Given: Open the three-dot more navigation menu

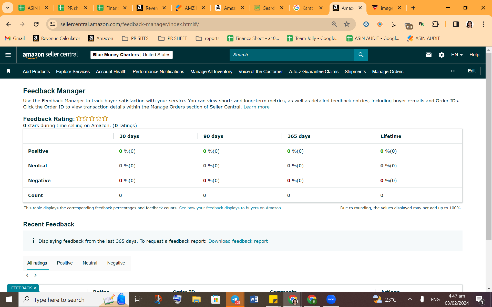Looking at the screenshot, I should [453, 71].
